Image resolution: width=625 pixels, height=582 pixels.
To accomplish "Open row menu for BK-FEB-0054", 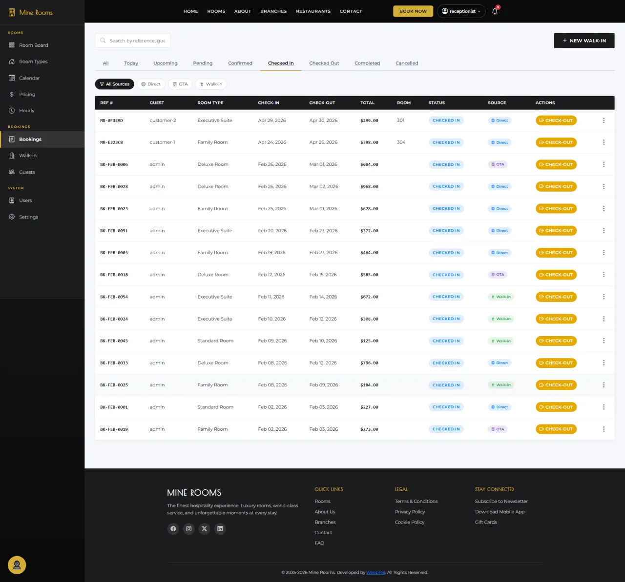I will coord(604,297).
